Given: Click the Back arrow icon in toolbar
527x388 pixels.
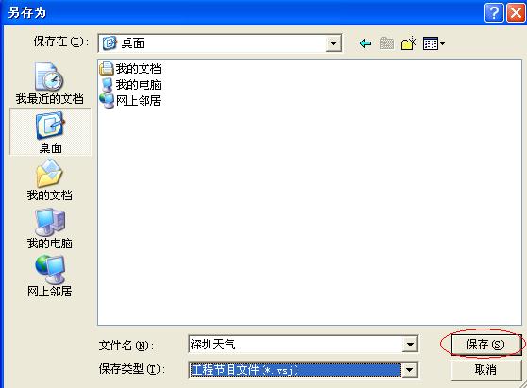Looking at the screenshot, I should 365,43.
